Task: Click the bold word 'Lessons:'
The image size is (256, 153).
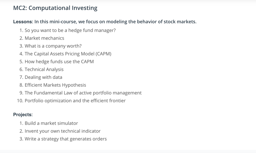Action: (x=23, y=22)
